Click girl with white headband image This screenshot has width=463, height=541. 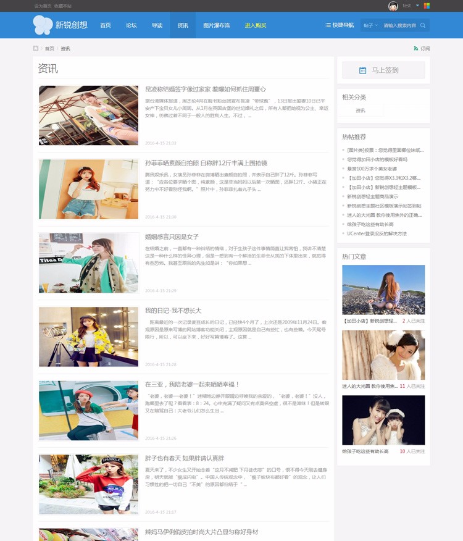point(383,355)
